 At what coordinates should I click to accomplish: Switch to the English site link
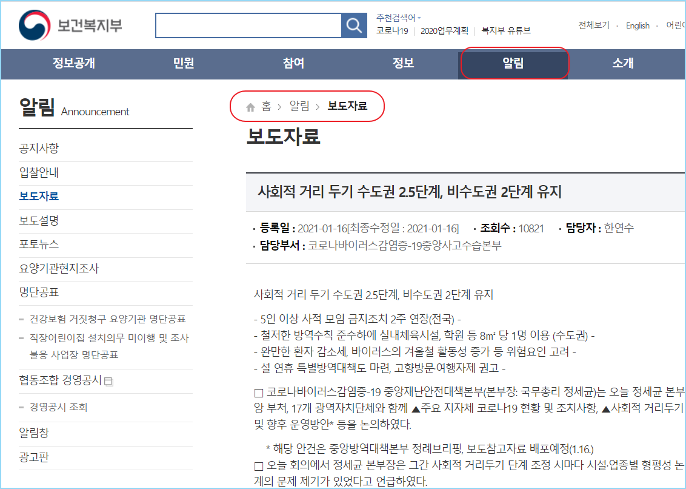[638, 25]
